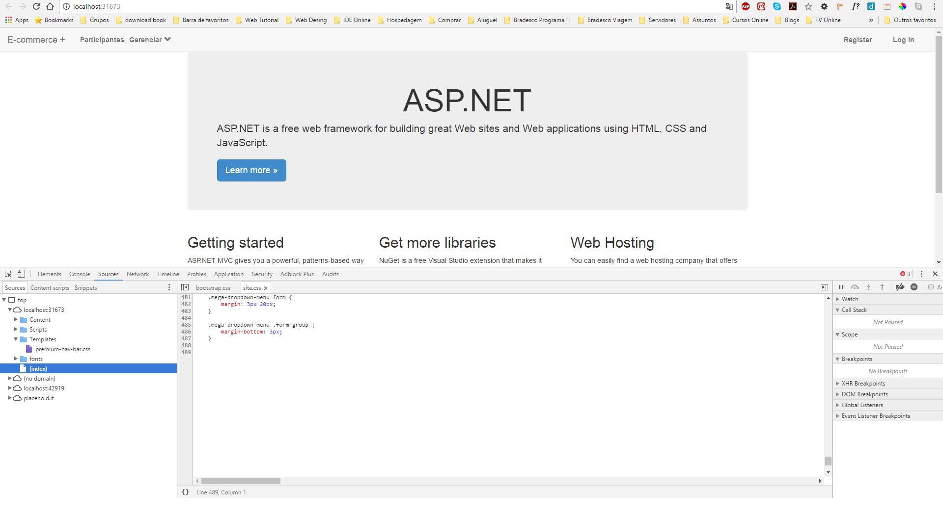
Task: Open the Web Tutorial bookmark folder
Action: (257, 20)
